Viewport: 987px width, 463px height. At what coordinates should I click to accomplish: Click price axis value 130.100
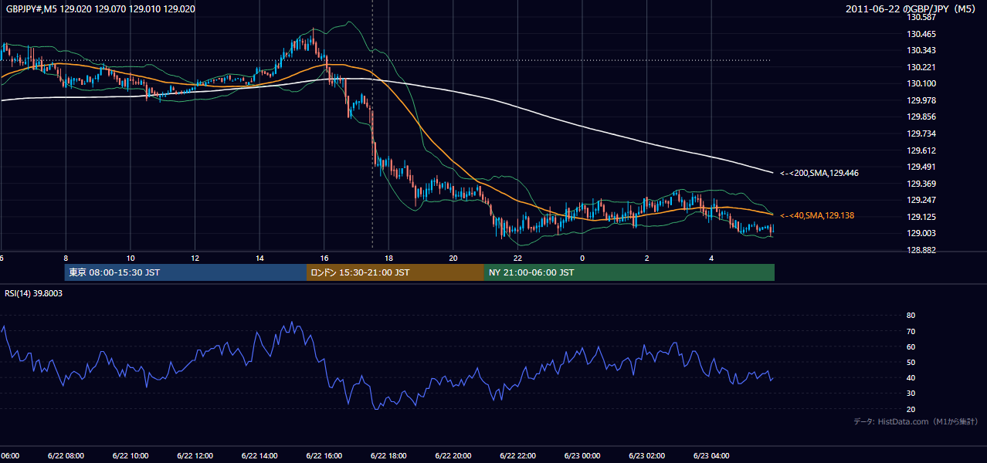tap(921, 83)
